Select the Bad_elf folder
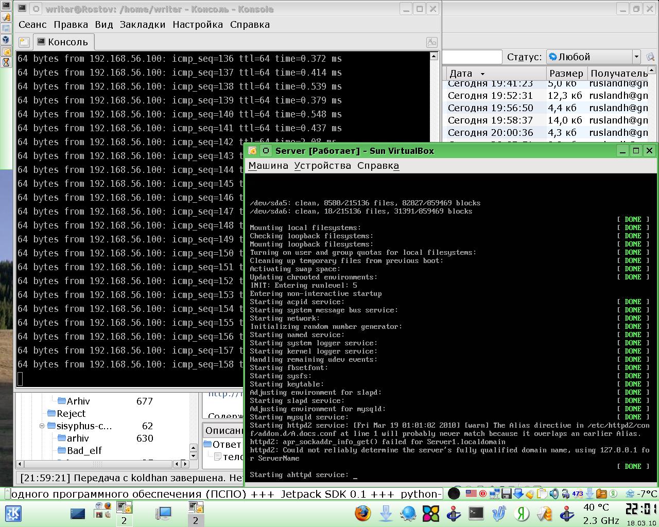The width and height of the screenshot is (659, 527). tap(84, 450)
